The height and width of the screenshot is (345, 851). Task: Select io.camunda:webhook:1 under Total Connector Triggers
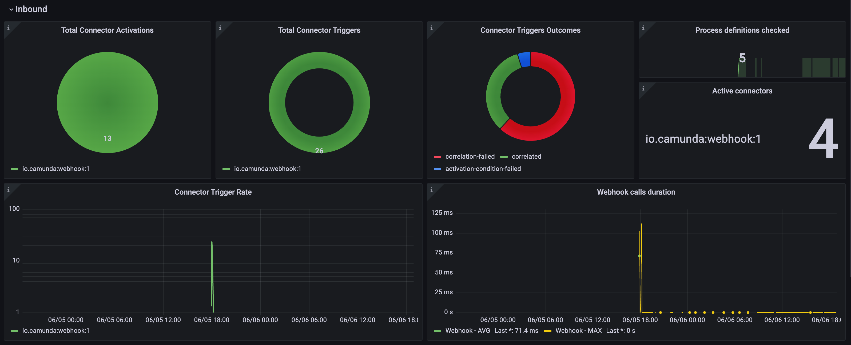(268, 169)
